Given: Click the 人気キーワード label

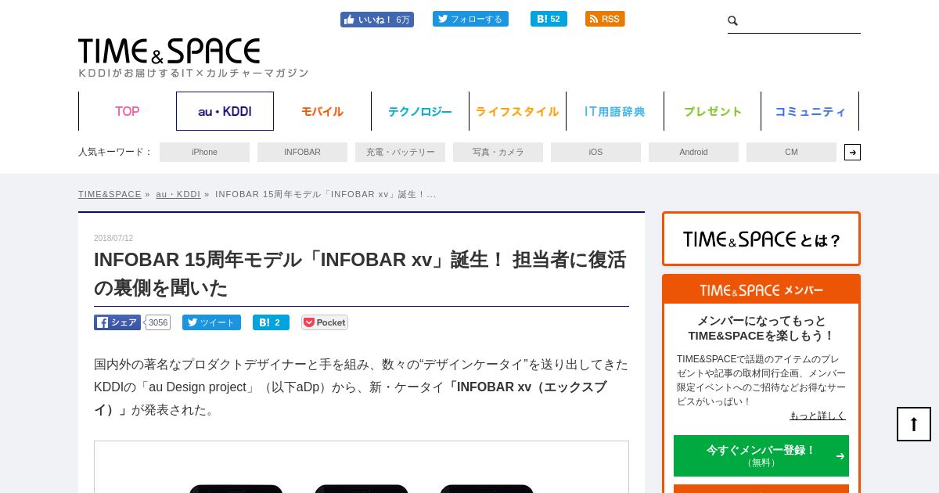Looking at the screenshot, I should pos(115,152).
